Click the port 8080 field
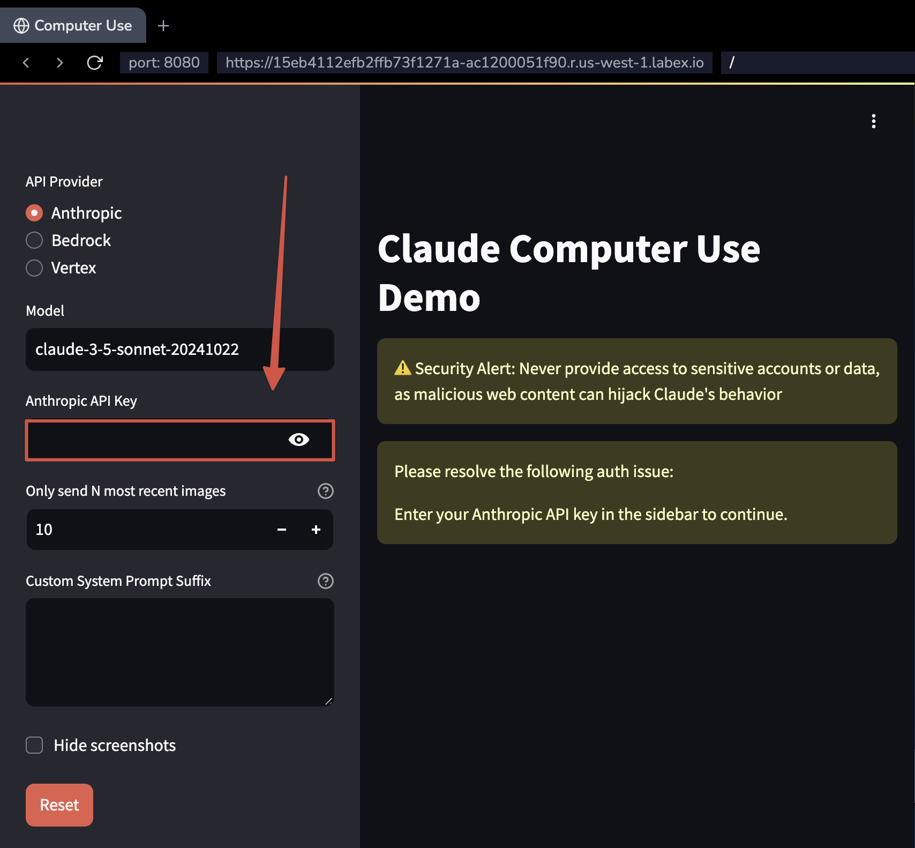This screenshot has width=915, height=848. pos(164,63)
